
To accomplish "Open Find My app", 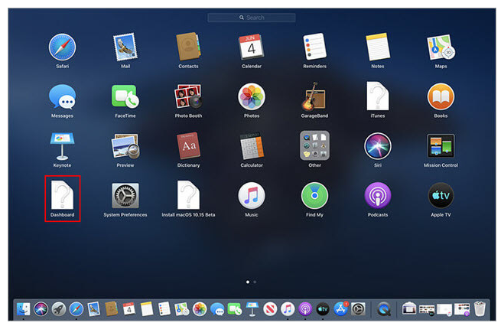I will (x=314, y=195).
